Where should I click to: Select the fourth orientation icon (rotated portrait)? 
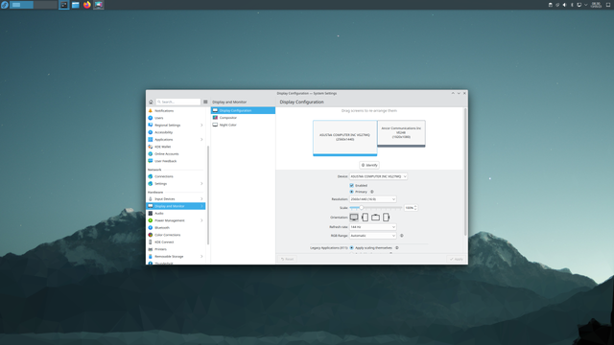click(386, 218)
